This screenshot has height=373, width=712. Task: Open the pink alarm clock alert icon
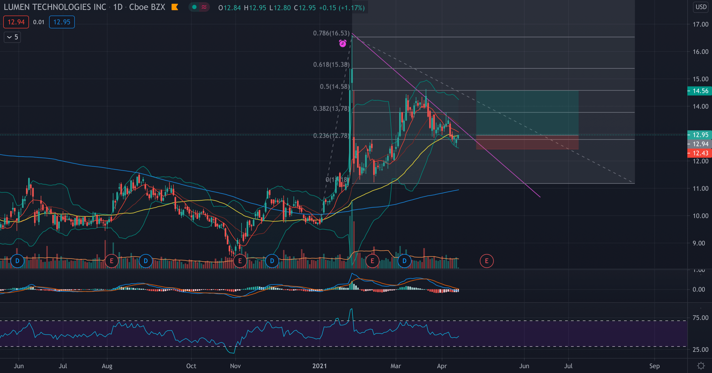[x=343, y=43]
